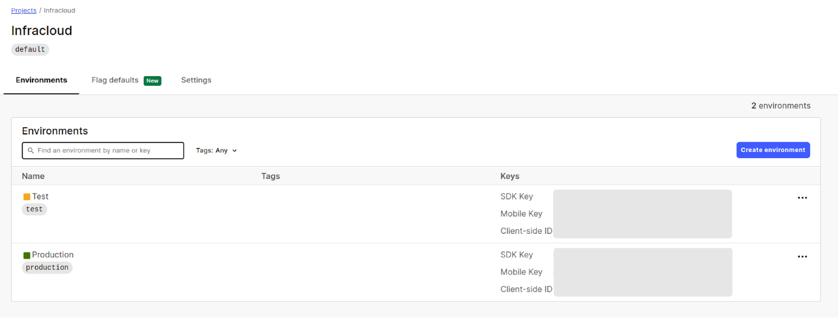Click the Test environment name
Image resolution: width=838 pixels, height=318 pixels.
click(40, 197)
